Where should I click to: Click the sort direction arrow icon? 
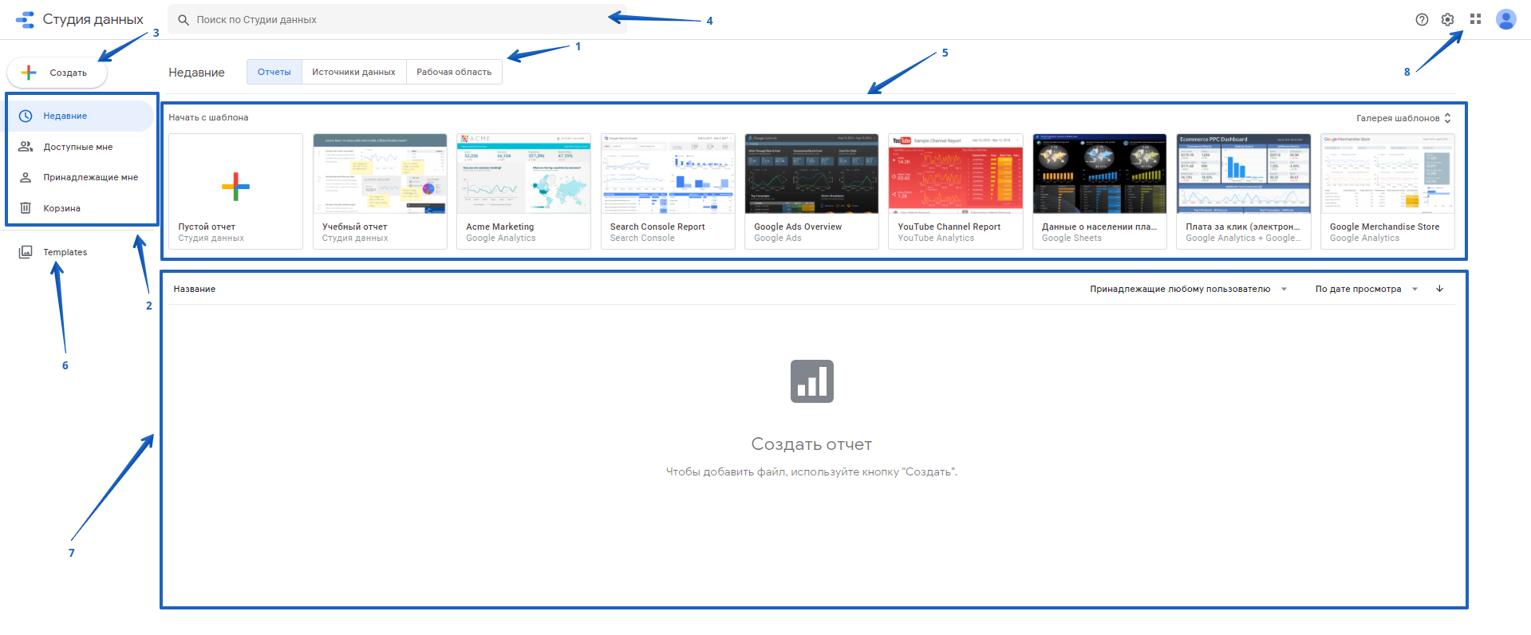coord(1439,289)
